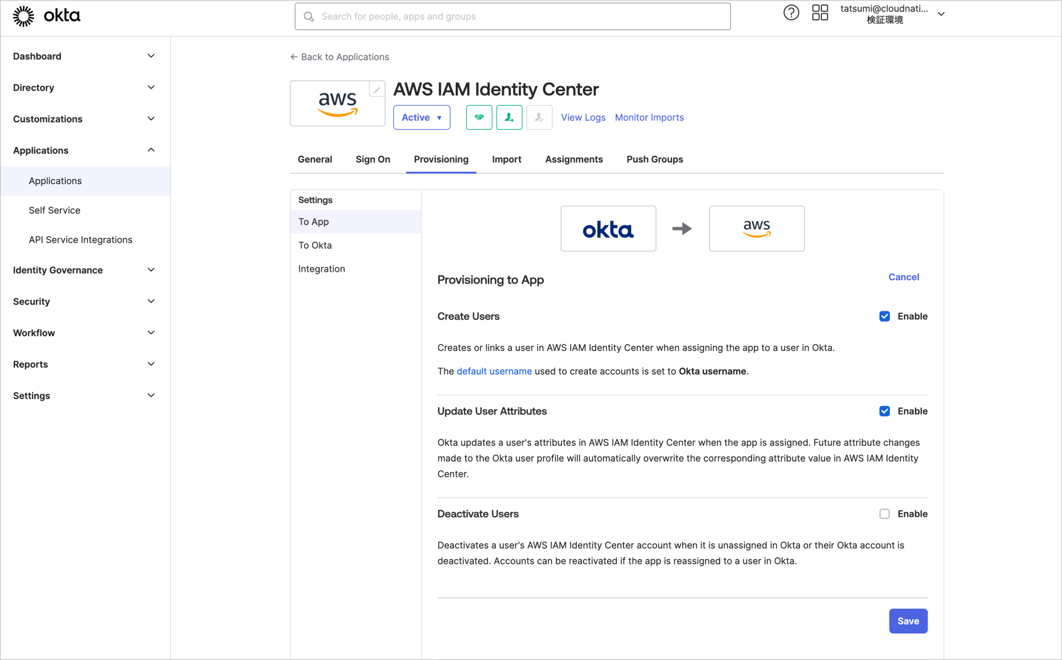Click the green handshake provisioning status icon

coord(479,117)
